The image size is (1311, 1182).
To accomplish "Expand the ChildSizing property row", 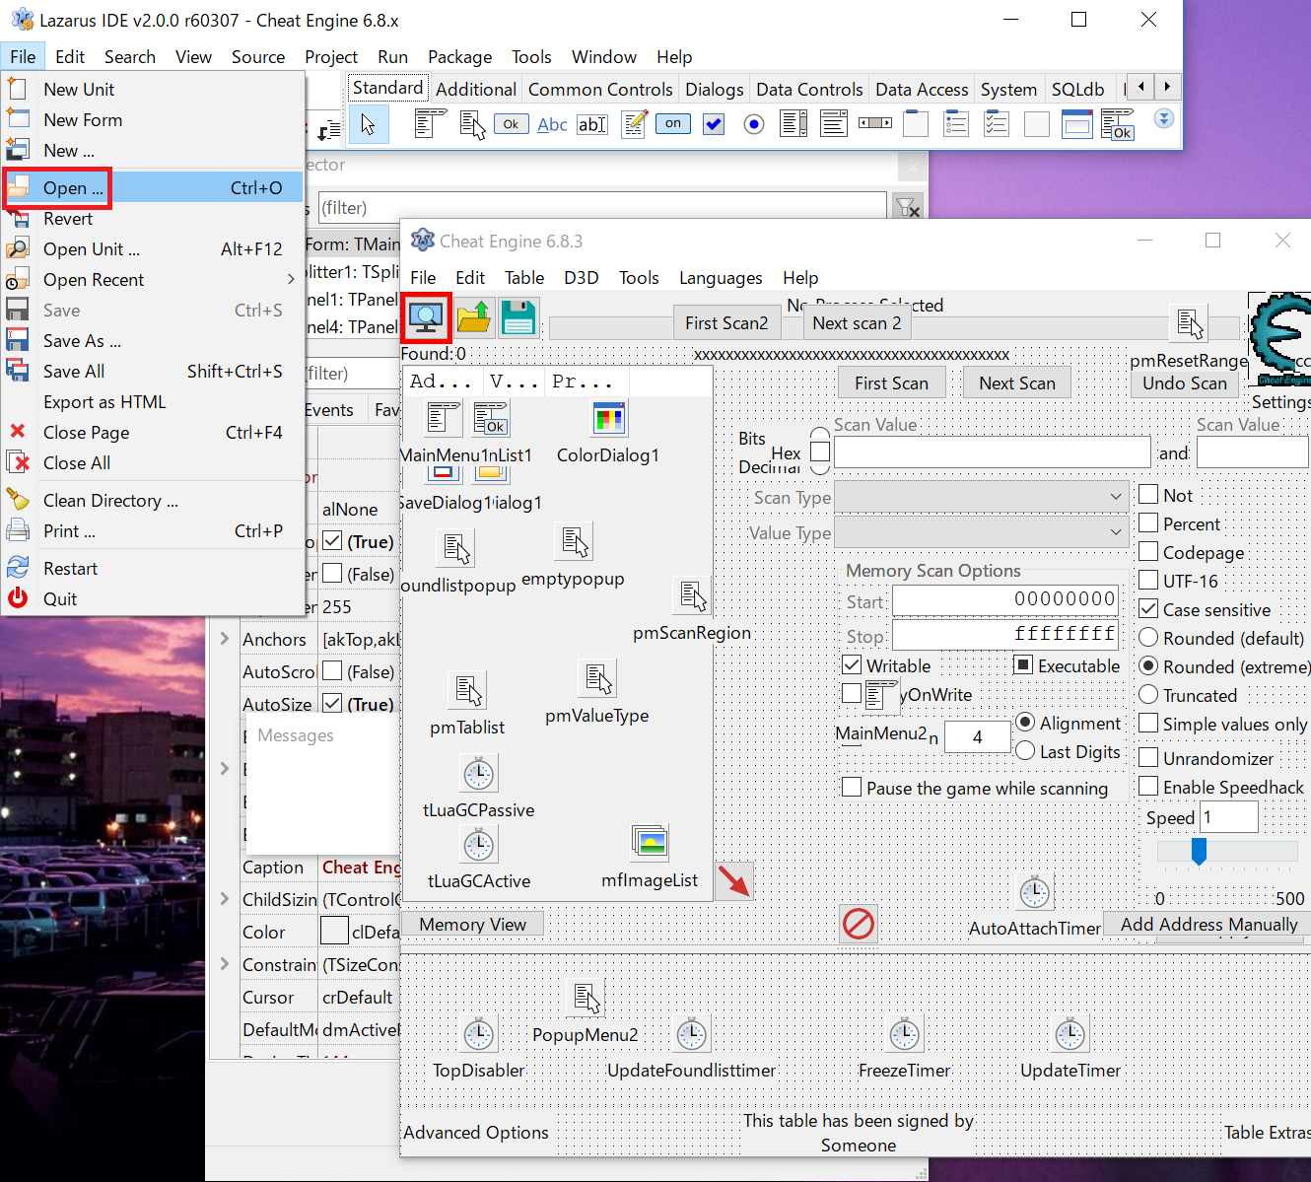I will (225, 899).
